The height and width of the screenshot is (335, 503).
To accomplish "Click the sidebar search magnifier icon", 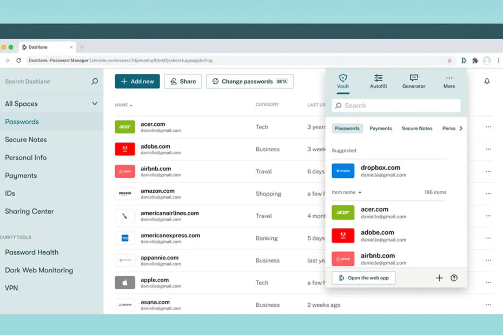I will tap(95, 81).
